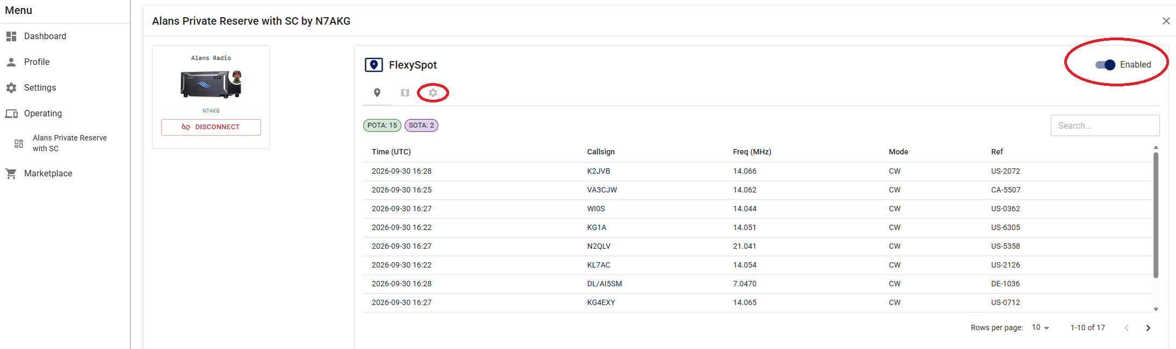Disconnect from Alans Radio

coord(211,127)
